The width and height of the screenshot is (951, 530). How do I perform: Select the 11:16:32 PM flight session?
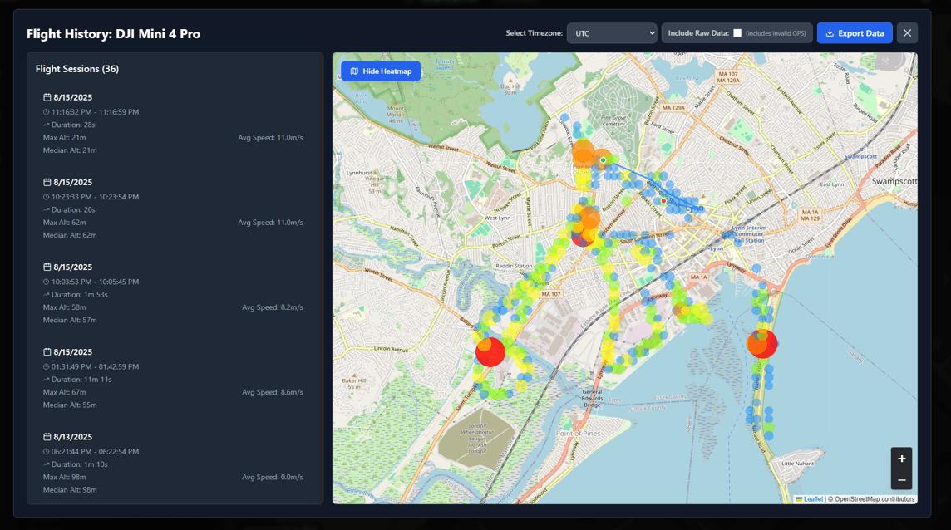[173, 124]
